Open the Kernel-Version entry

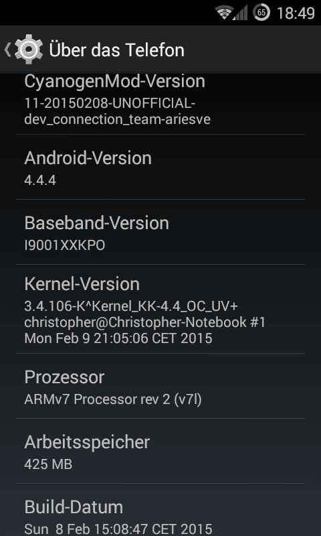[160, 309]
